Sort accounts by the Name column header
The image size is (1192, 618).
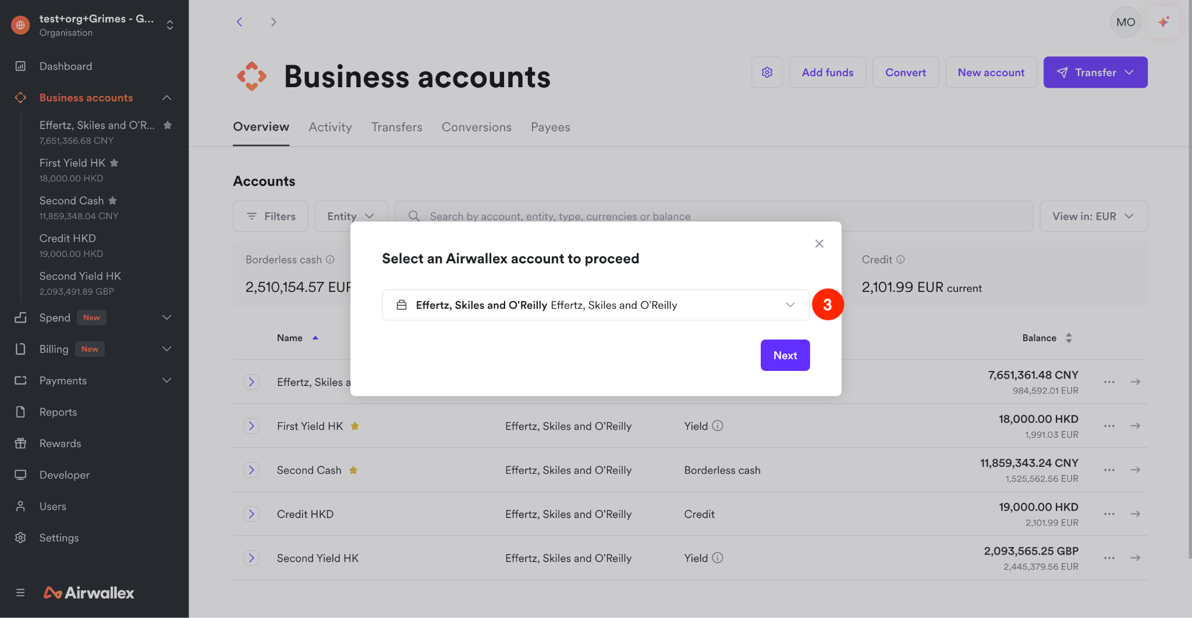click(x=297, y=338)
